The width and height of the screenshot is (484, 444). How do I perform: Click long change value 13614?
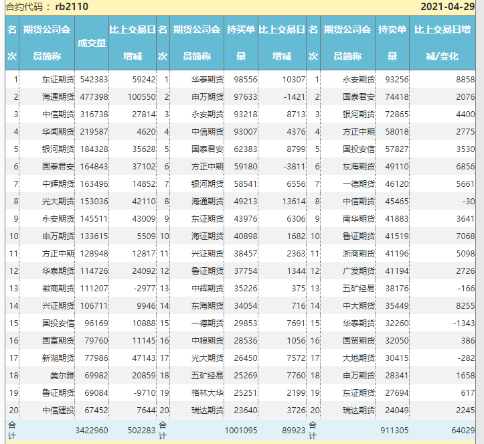tap(294, 202)
